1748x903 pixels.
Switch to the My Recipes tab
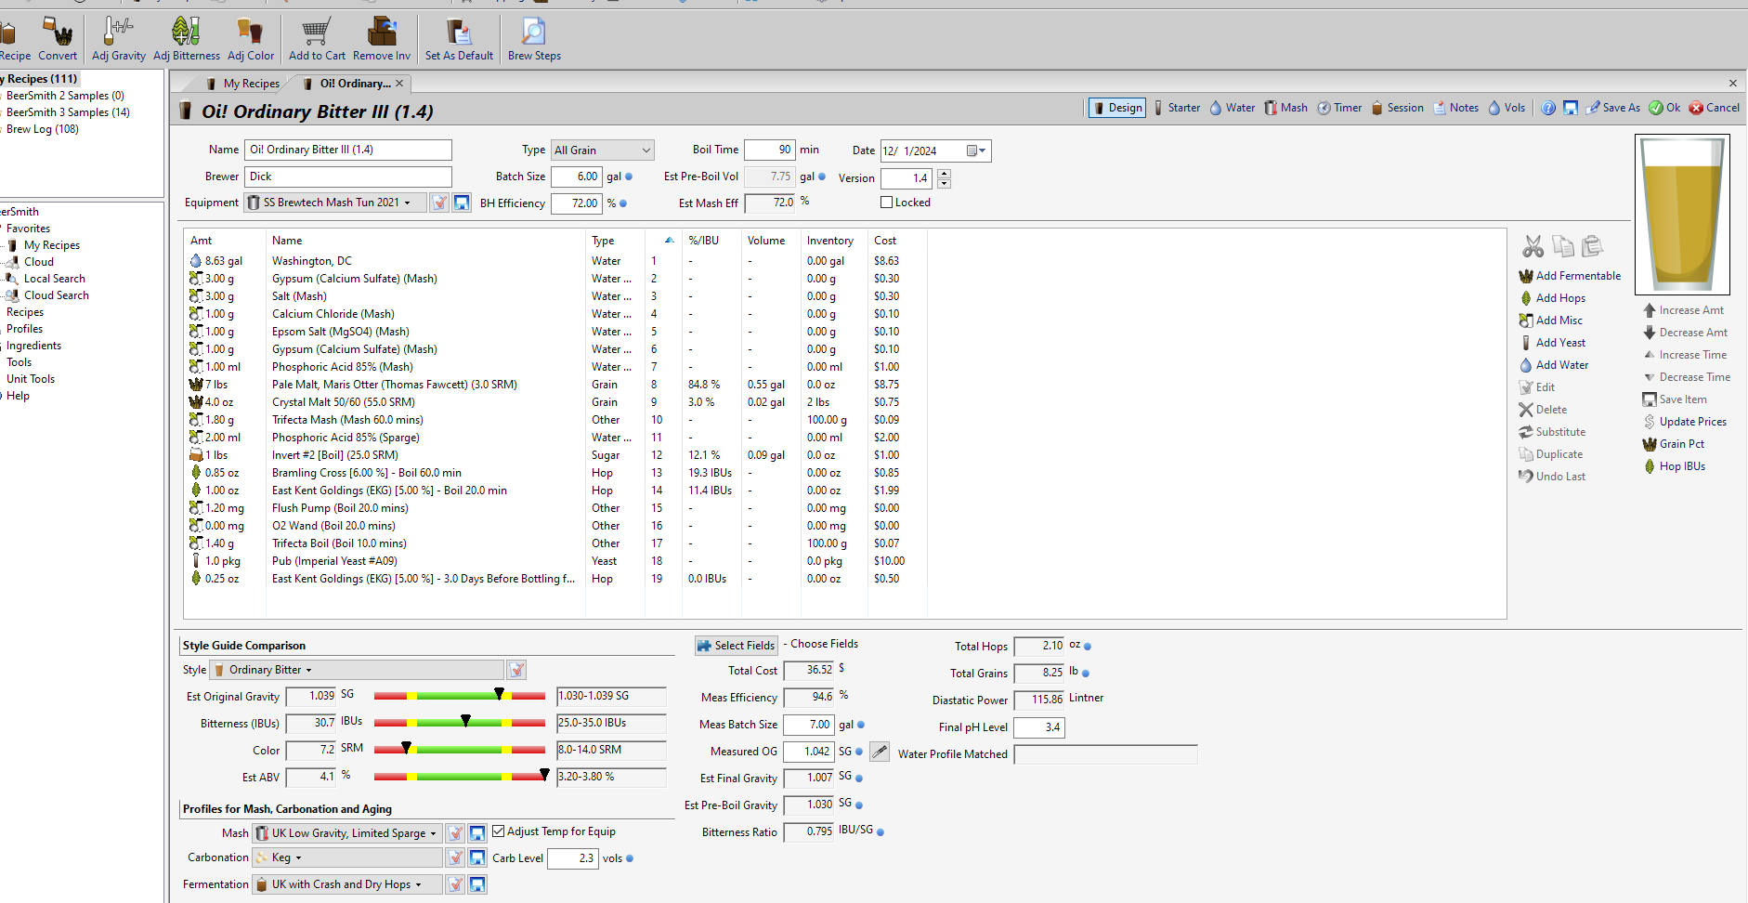point(242,84)
